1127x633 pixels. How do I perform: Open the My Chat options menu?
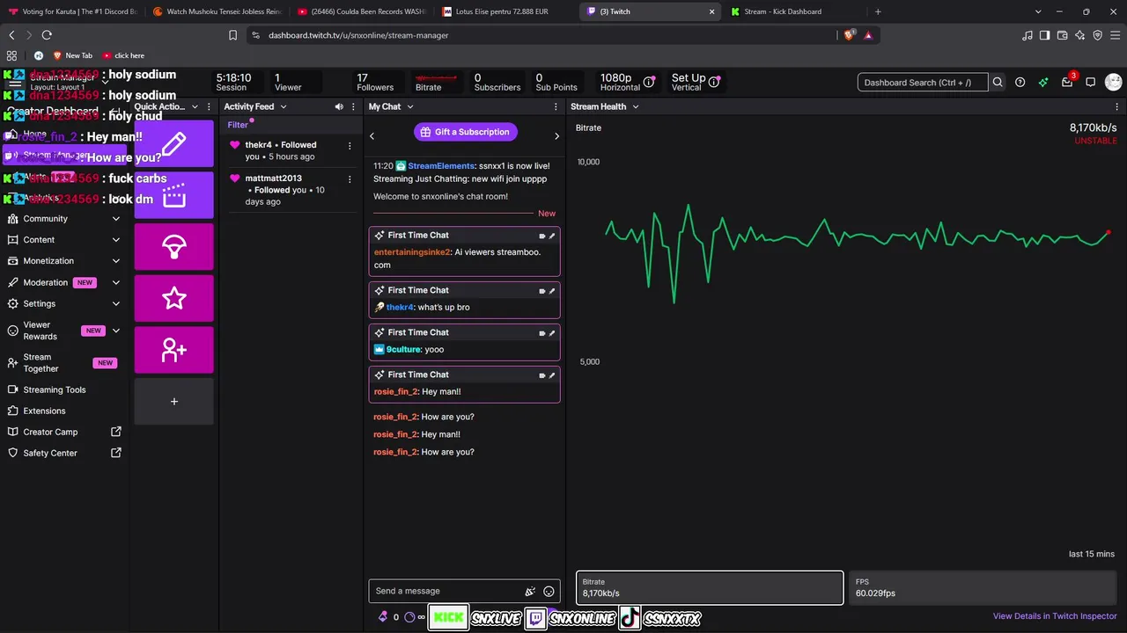556,106
